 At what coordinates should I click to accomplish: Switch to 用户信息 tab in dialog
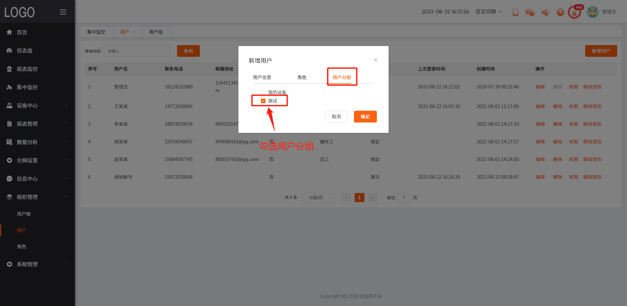262,77
